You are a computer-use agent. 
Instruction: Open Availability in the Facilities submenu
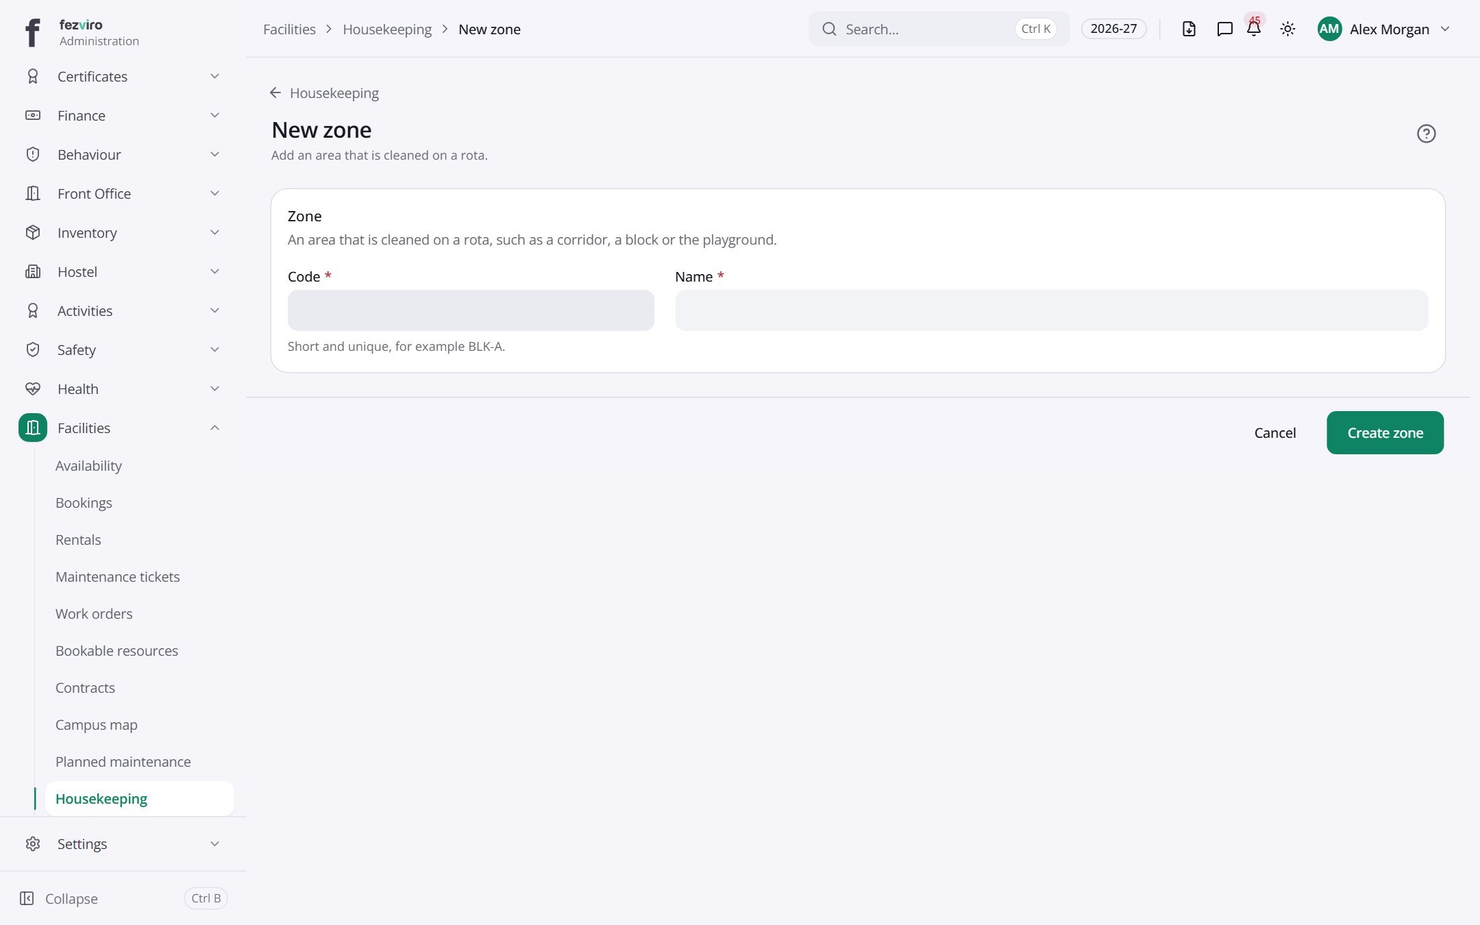click(88, 466)
